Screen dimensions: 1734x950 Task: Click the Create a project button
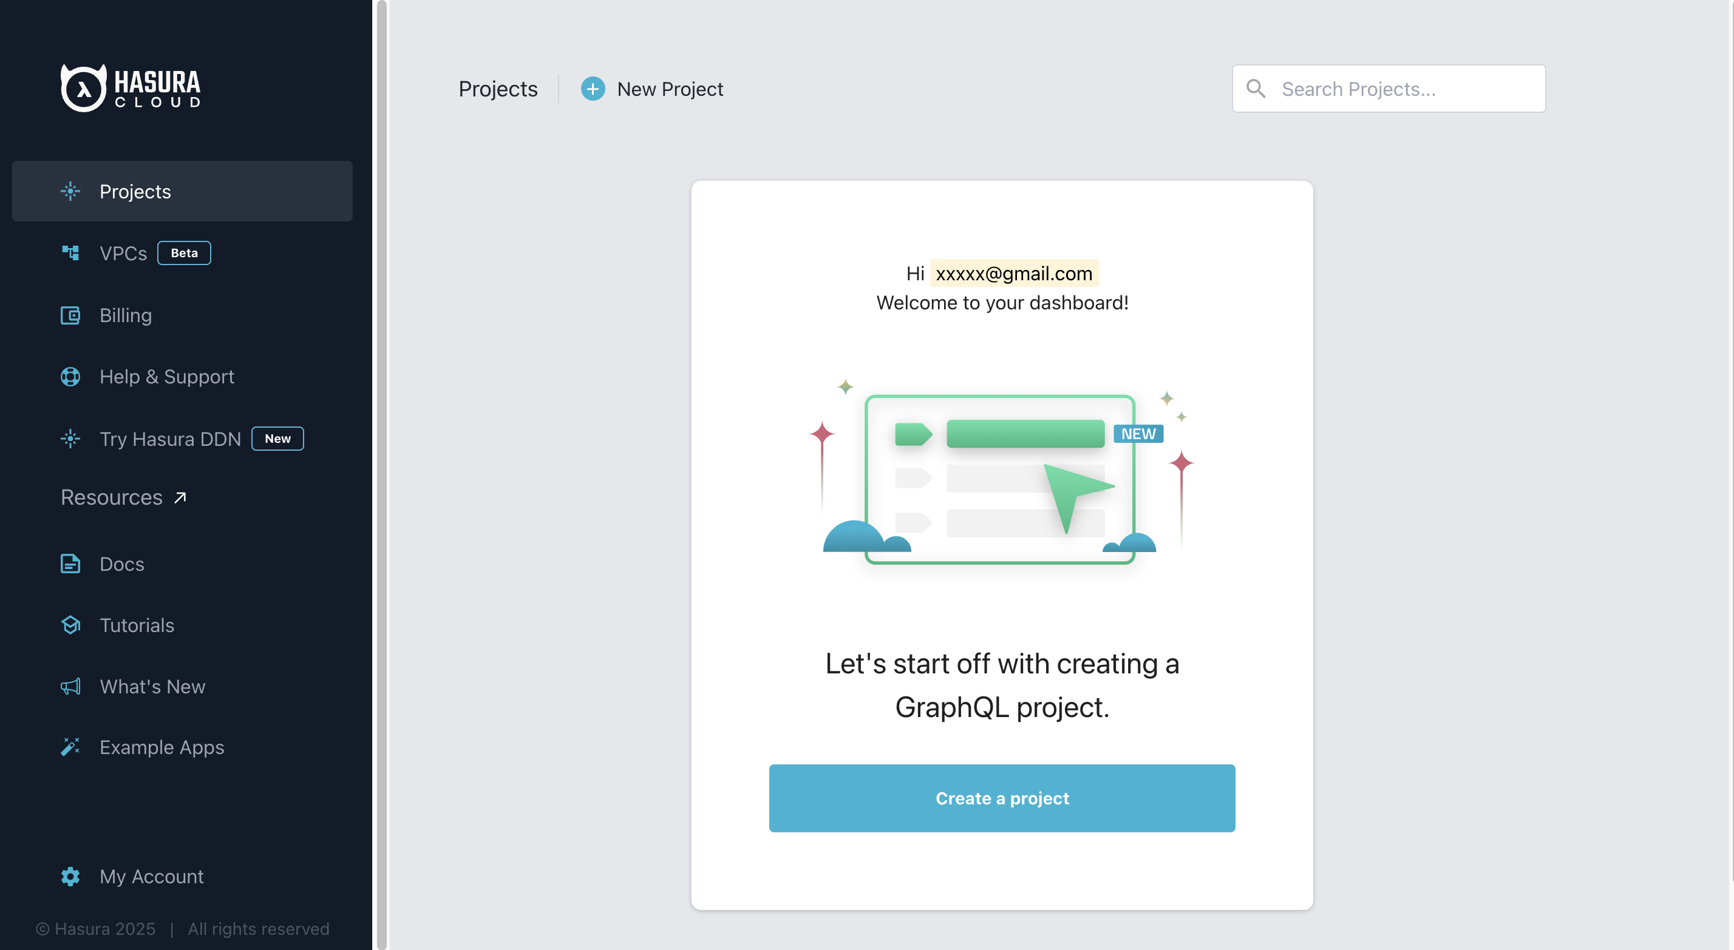pyautogui.click(x=1002, y=798)
